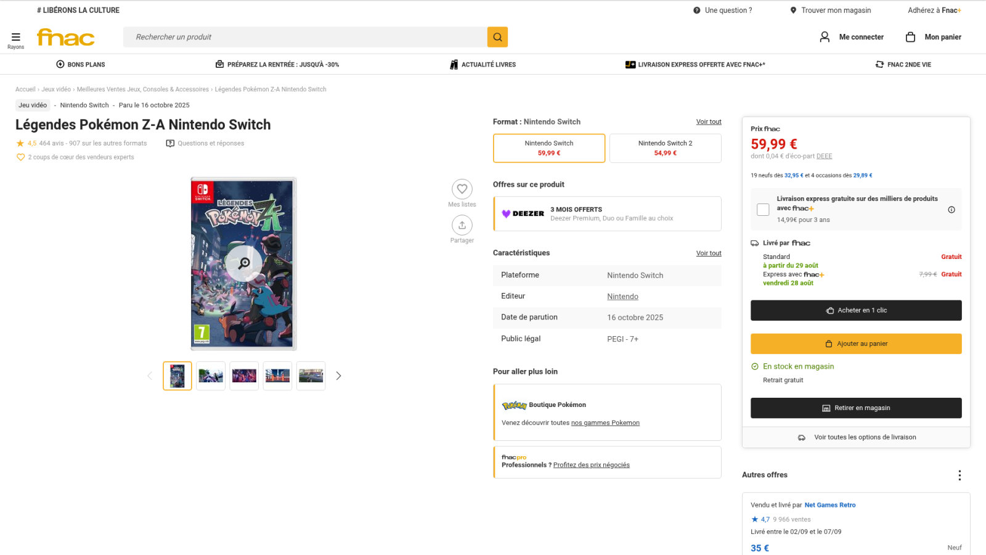Click the fnac pro logo
The image size is (986, 555).
(514, 458)
